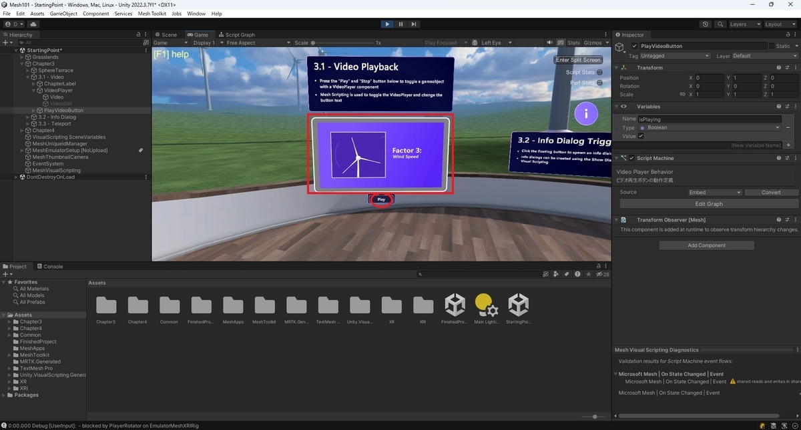Click the purple info dialog button

(586, 113)
